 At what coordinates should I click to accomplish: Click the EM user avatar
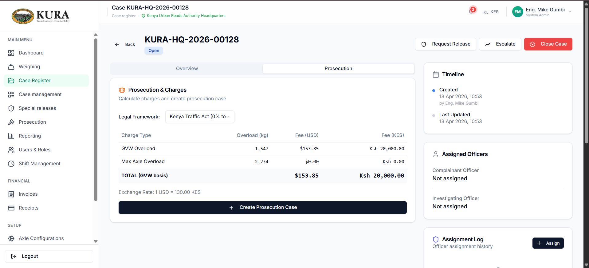coord(518,12)
